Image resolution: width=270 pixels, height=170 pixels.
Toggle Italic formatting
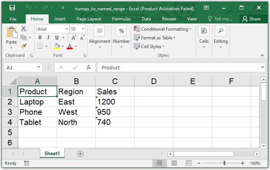point(48,37)
